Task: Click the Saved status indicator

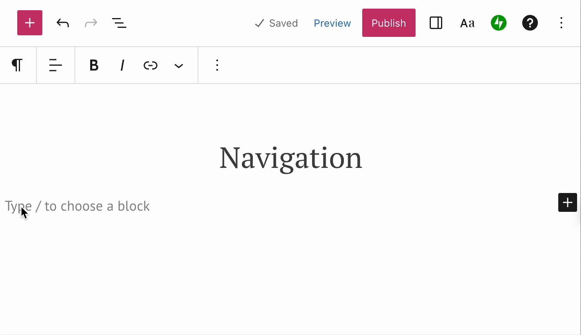Action: click(276, 23)
